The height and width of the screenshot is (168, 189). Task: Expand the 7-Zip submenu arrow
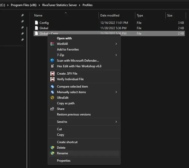tap(116, 55)
